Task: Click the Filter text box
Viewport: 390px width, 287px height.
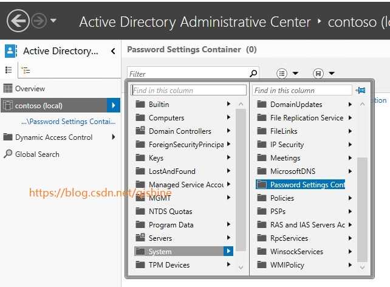Action: click(x=188, y=74)
